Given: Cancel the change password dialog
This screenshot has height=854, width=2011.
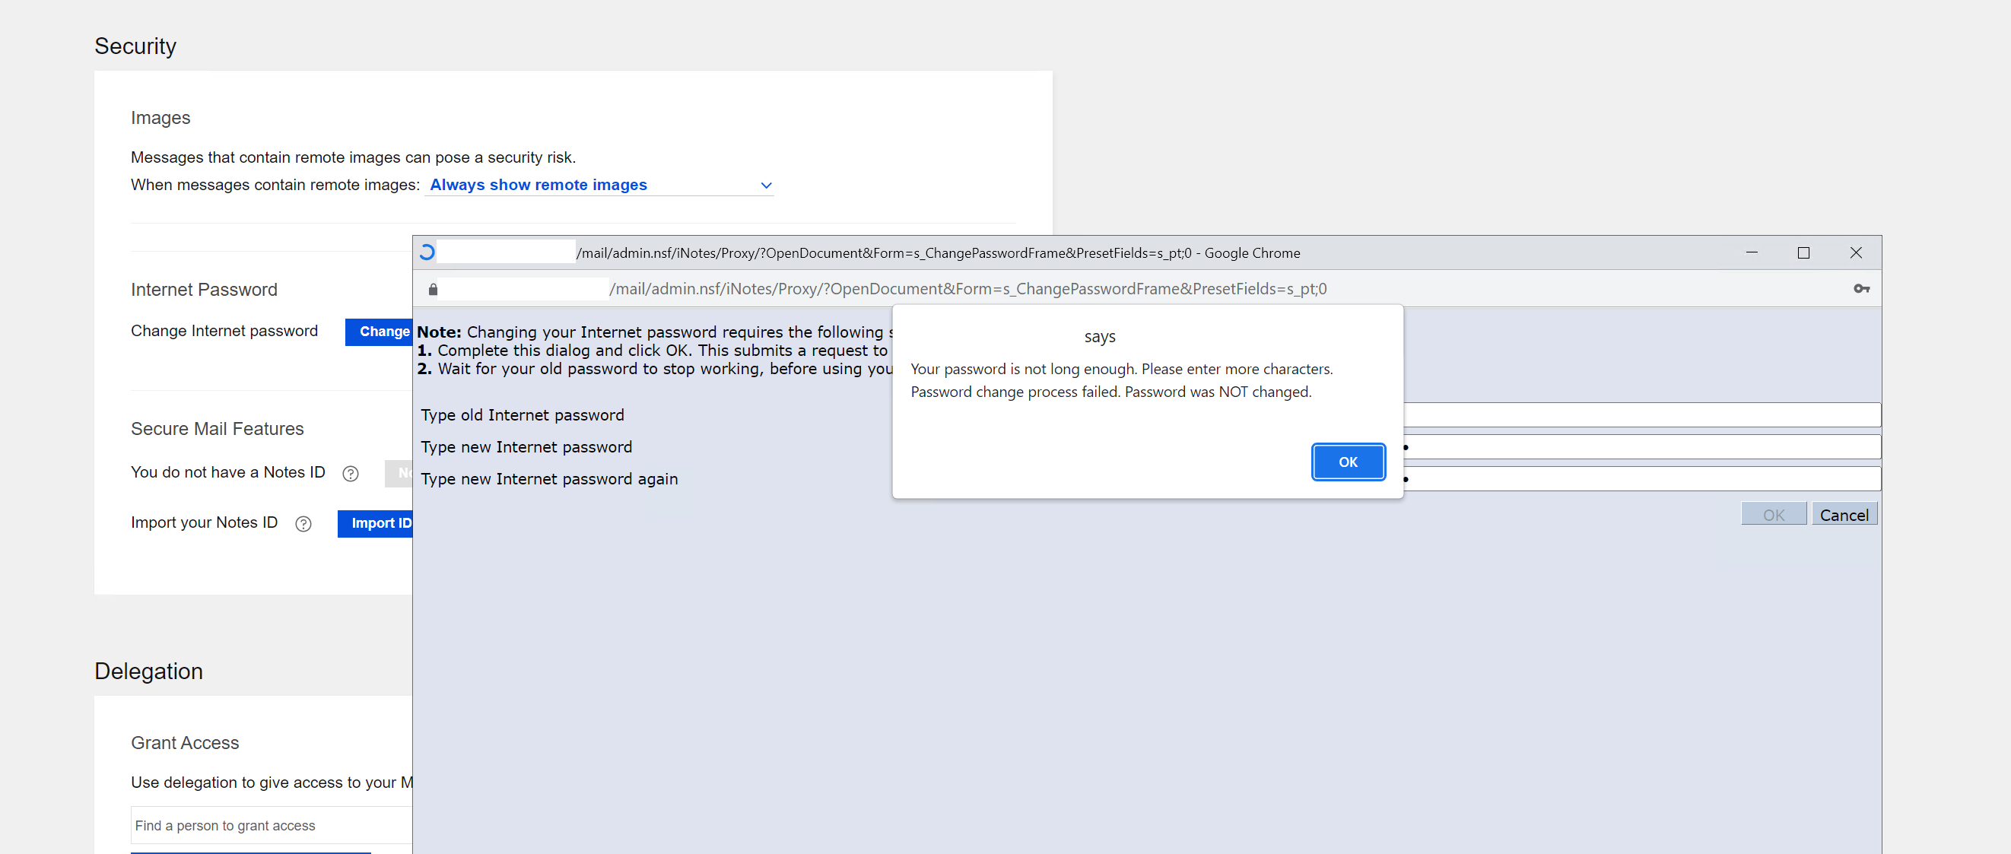Looking at the screenshot, I should click(x=1843, y=515).
